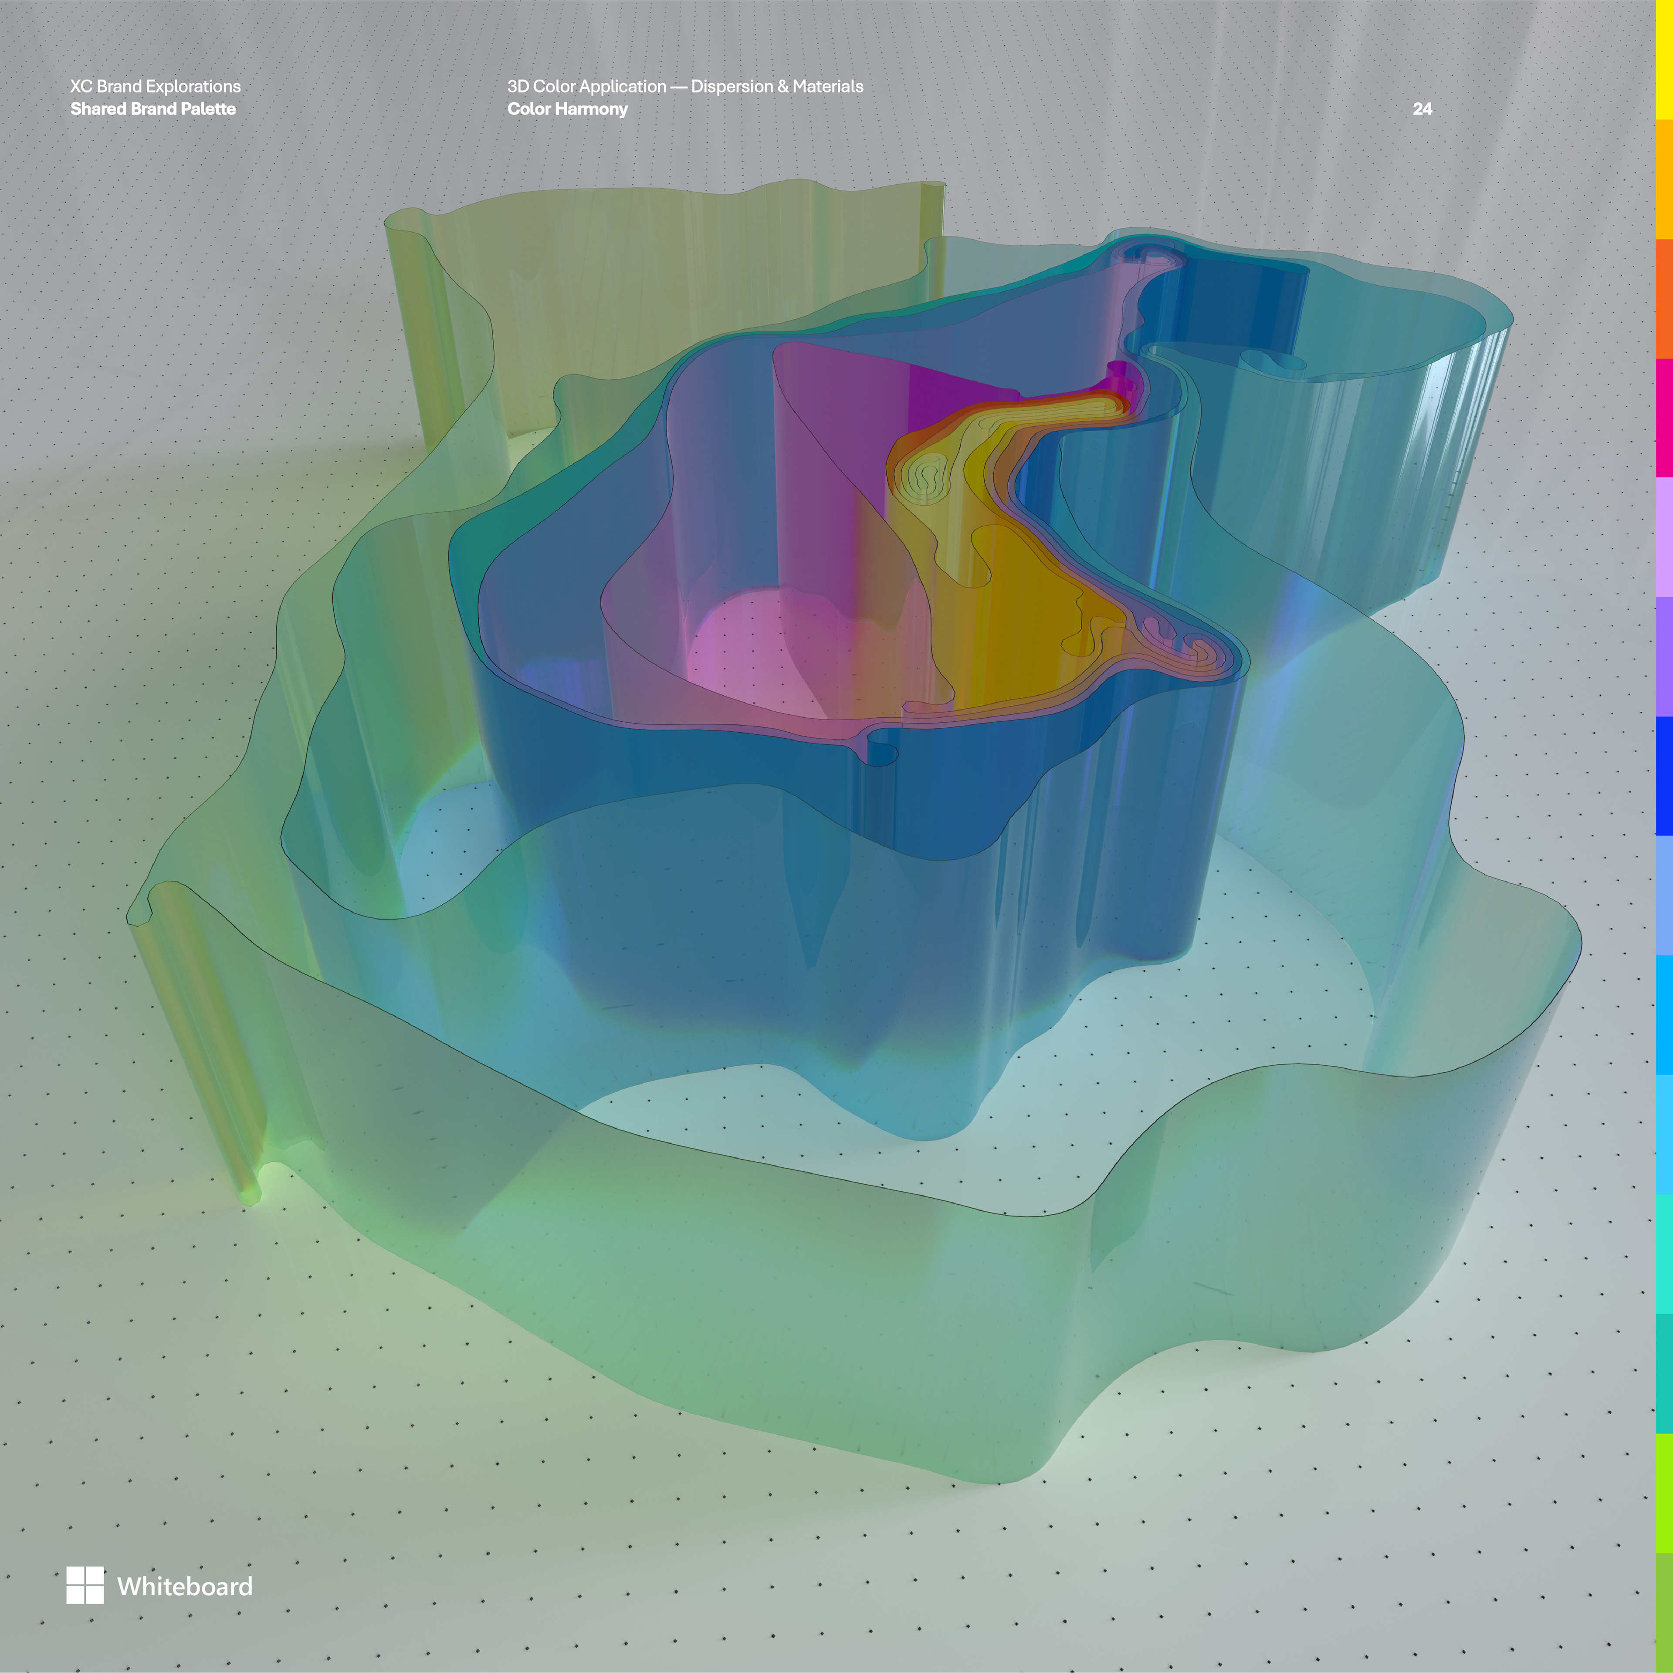The height and width of the screenshot is (1673, 1673).
Task: Click the Whiteboard wordmark text
Action: pyautogui.click(x=185, y=1586)
